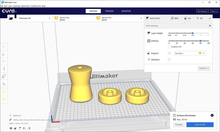Click the 465g · 58.74m material estimate

[x=182, y=119]
